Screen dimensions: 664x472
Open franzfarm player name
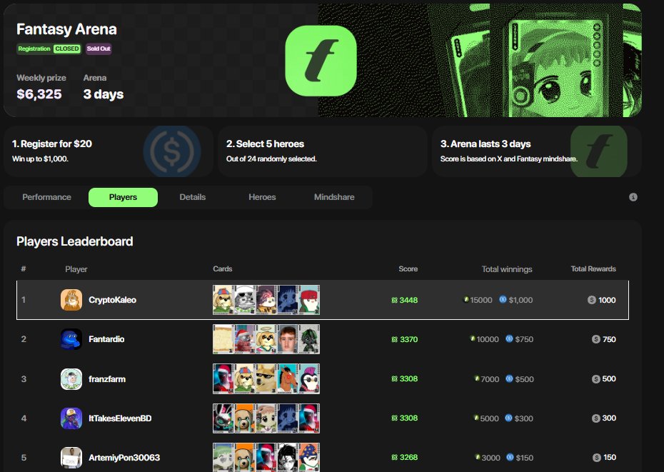coord(107,378)
